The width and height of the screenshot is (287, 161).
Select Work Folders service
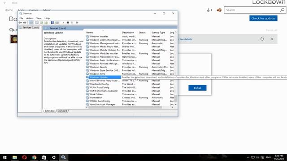coord(130,94)
